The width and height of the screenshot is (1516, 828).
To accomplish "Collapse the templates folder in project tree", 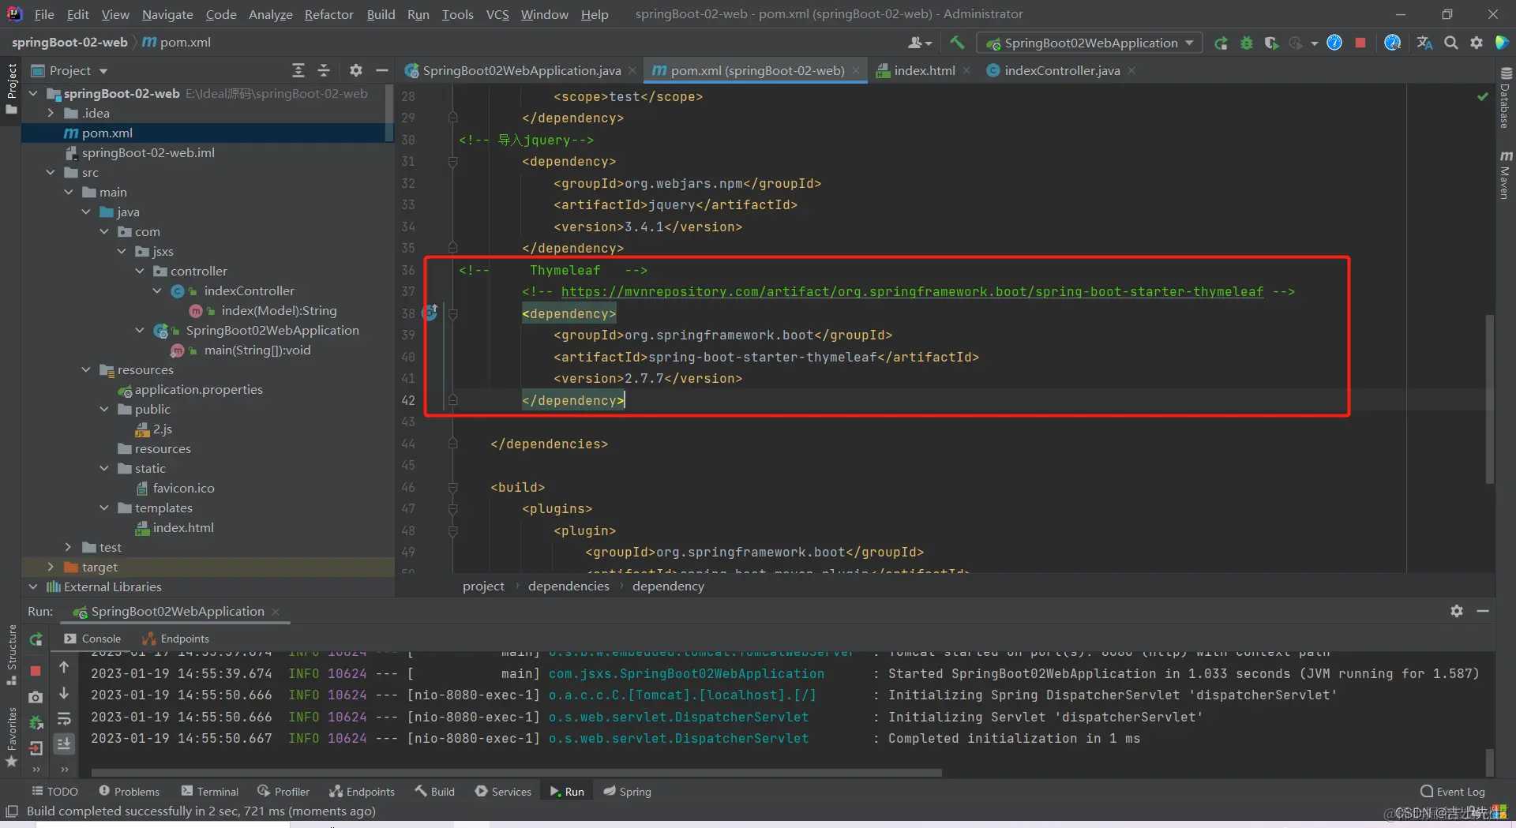I will pyautogui.click(x=104, y=508).
